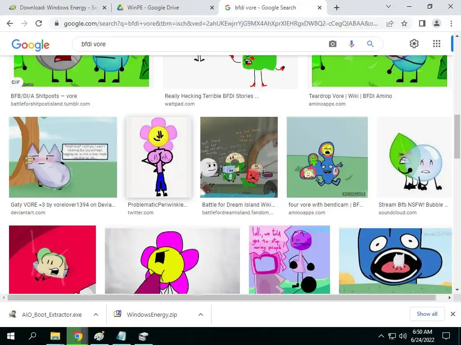The height and width of the screenshot is (345, 461).
Task: Reload the current page
Action: tap(39, 23)
